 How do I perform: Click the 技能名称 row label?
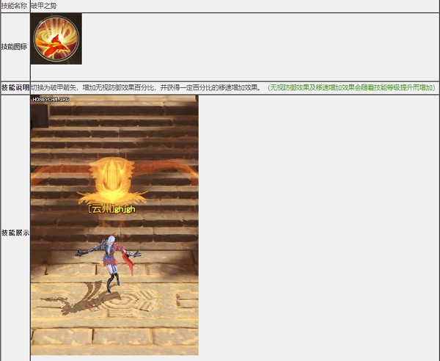point(14,6)
